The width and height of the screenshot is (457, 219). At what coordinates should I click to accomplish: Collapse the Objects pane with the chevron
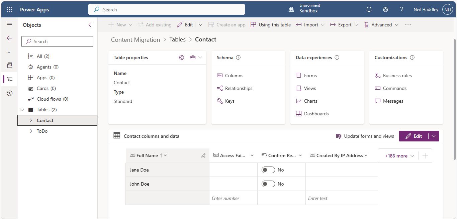coord(90,25)
